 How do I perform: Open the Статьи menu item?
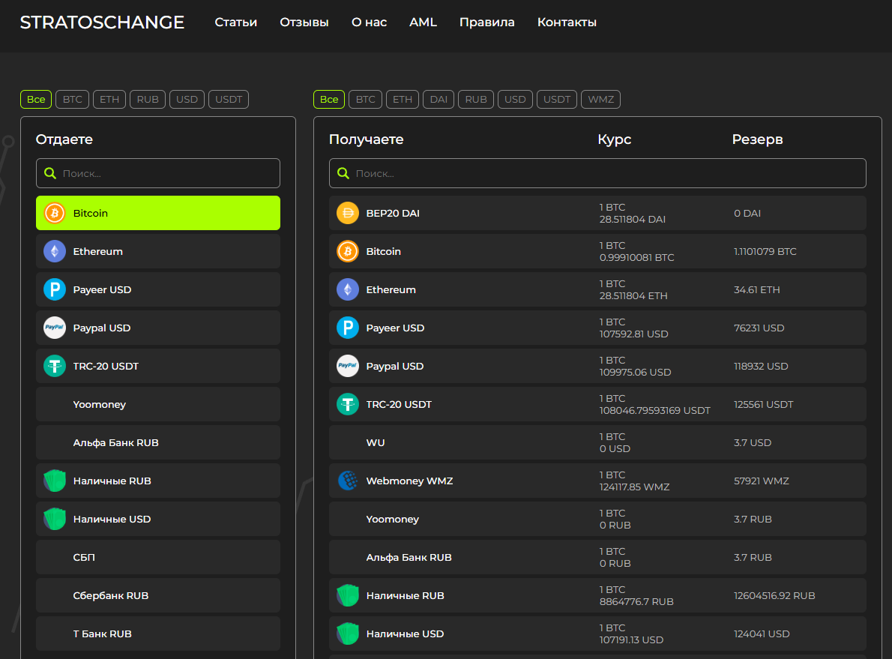(x=235, y=22)
